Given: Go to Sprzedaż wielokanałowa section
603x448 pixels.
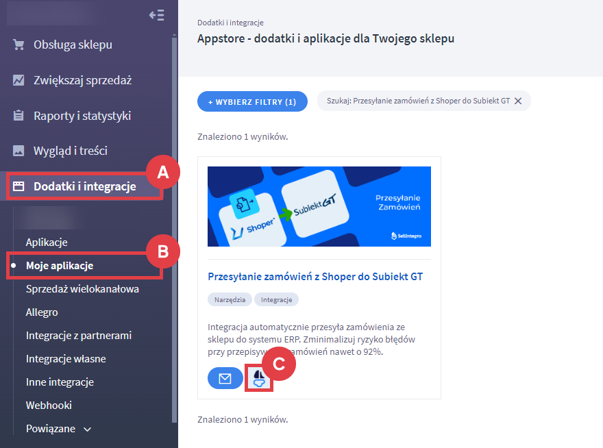Looking at the screenshot, I should point(82,289).
